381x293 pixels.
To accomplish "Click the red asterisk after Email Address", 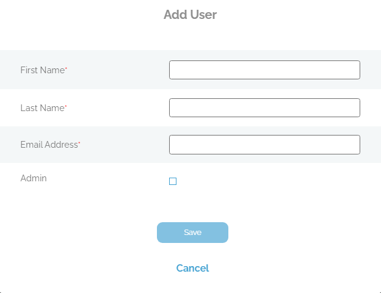I will click(79, 144).
